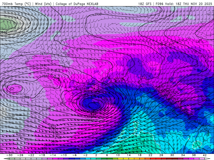Click the -22 color scale label

(x=31, y=155)
